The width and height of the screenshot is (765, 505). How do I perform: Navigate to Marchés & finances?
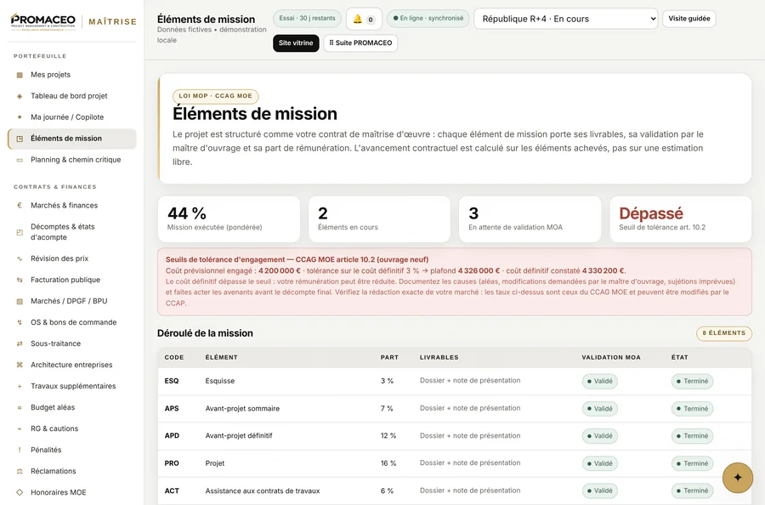pos(71,206)
